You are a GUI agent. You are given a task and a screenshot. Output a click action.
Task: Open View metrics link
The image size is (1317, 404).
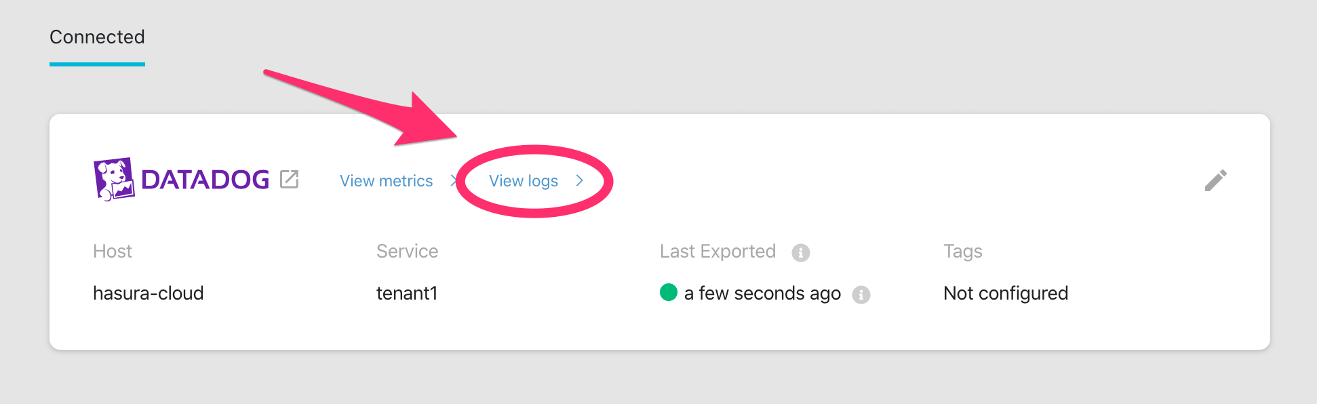click(x=386, y=181)
